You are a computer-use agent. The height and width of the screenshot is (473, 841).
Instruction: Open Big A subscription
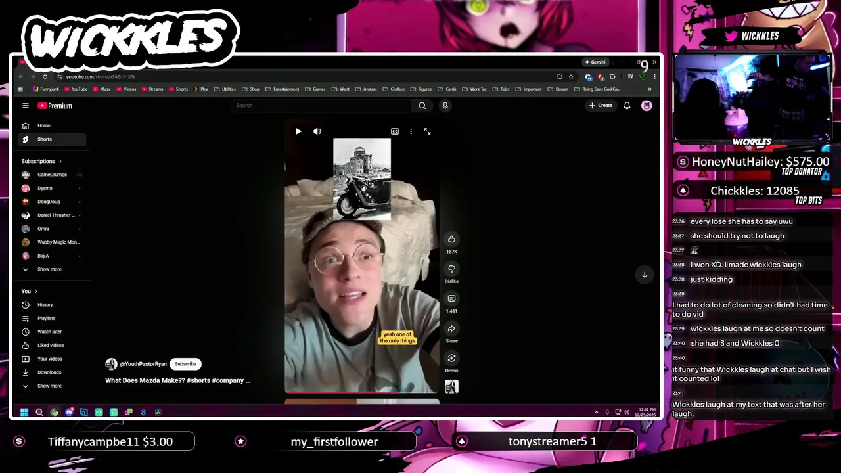tap(52, 256)
